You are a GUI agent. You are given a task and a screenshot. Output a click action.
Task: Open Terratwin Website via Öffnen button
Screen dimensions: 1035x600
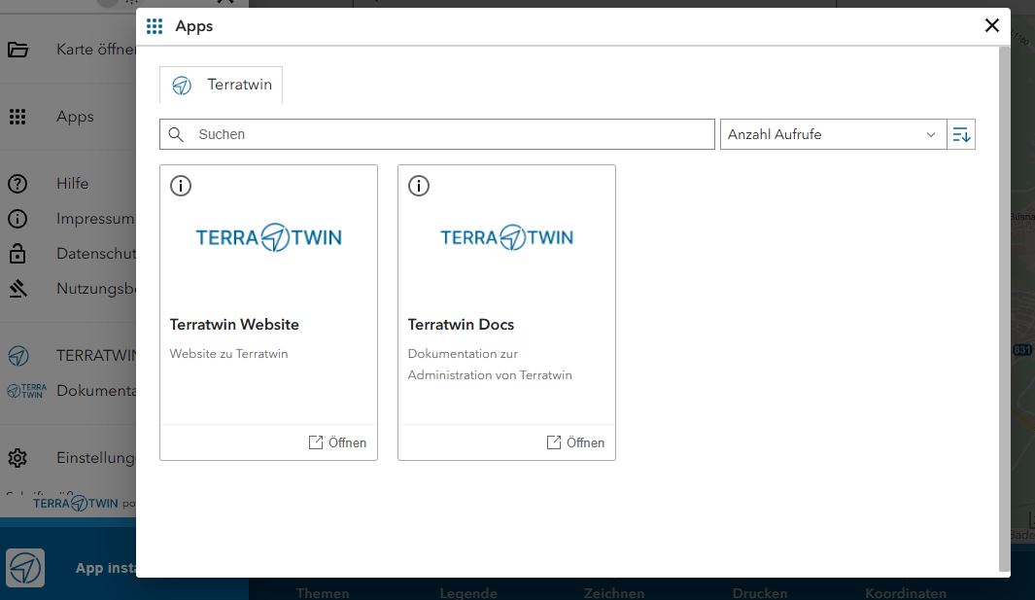coord(337,442)
